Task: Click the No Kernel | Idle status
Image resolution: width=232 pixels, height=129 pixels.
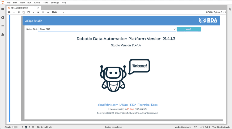Action: (x=45, y=127)
